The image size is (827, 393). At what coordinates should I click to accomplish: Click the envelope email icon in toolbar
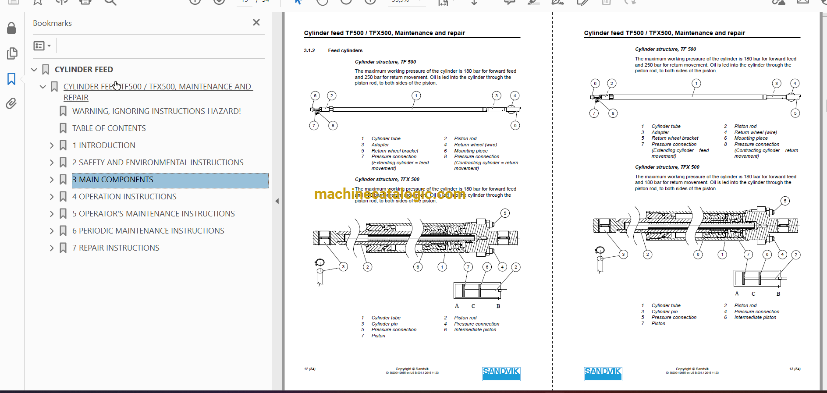803,2
